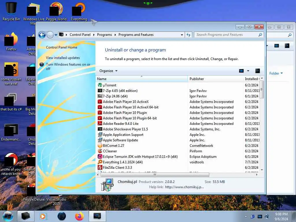Image resolution: width=296 pixels, height=222 pixels.
Task: Click View installed updates link
Action: pyautogui.click(x=63, y=58)
